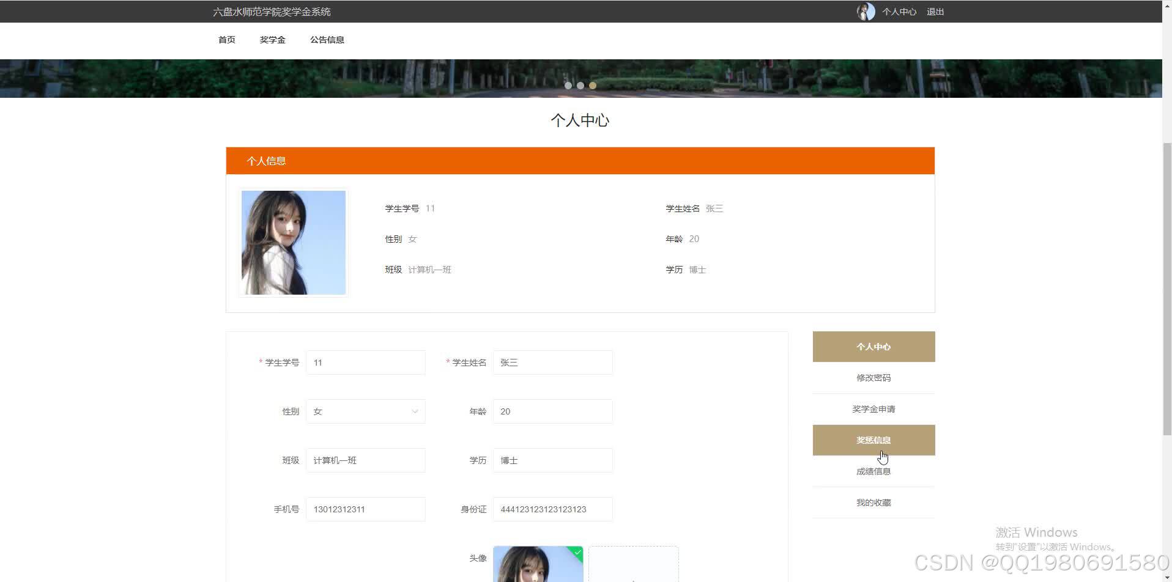Click uploaded 头像 thumbnail image
This screenshot has width=1172, height=582.
click(x=538, y=564)
